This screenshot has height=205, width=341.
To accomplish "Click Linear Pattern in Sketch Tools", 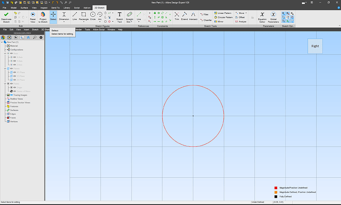I will [x=223, y=13].
